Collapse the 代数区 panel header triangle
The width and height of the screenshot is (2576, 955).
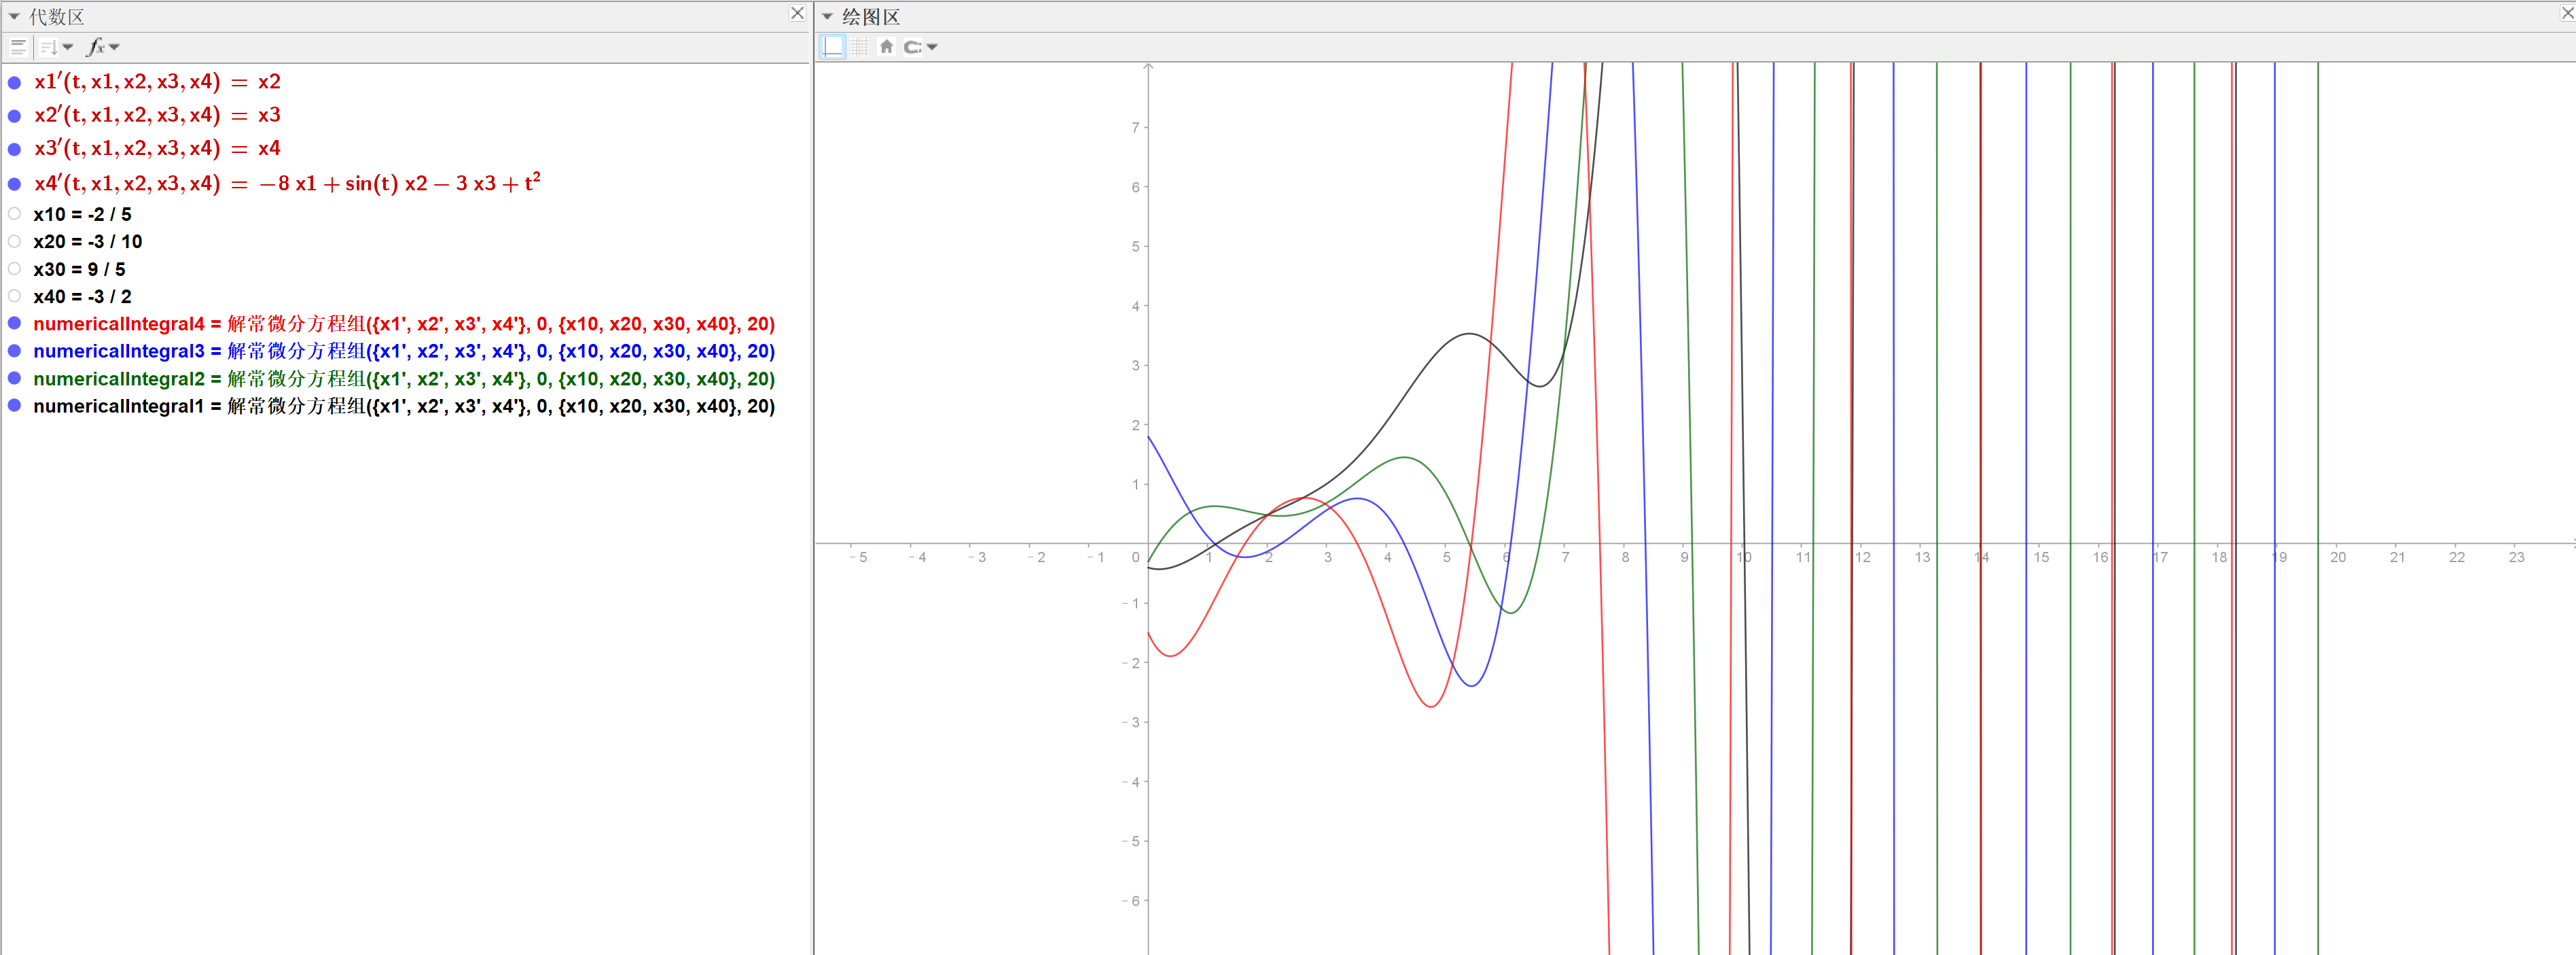pos(14,17)
